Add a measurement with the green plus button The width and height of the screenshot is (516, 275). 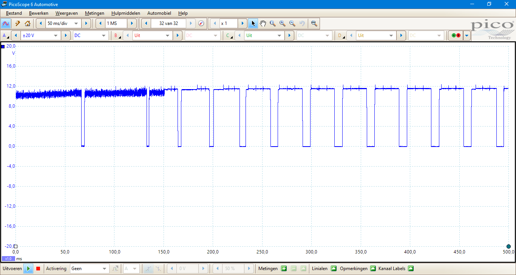click(x=284, y=269)
